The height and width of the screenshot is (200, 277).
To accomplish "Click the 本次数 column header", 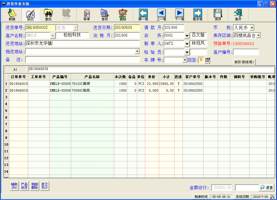I will 120,77.
